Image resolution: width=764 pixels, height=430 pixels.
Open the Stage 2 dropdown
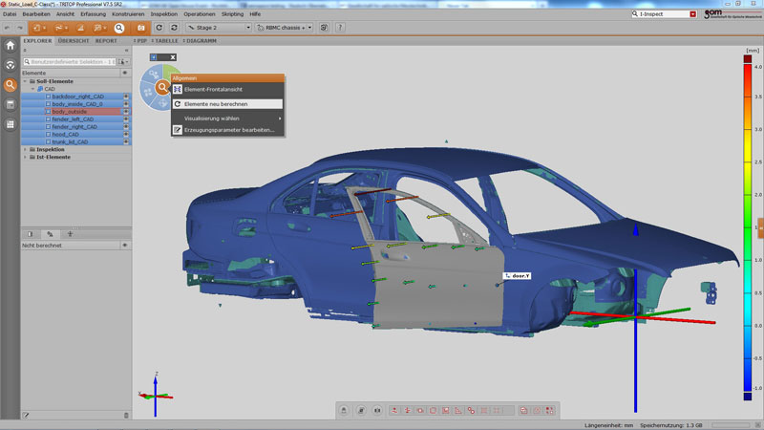[218, 28]
